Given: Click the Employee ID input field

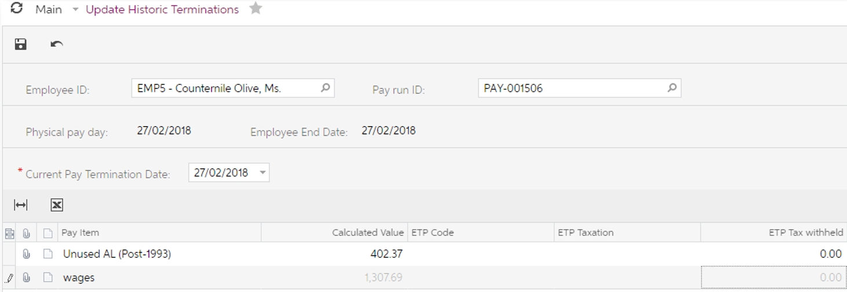Looking at the screenshot, I should click(225, 88).
